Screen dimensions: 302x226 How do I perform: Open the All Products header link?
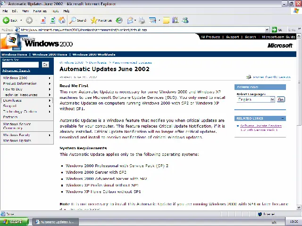pos(210,37)
